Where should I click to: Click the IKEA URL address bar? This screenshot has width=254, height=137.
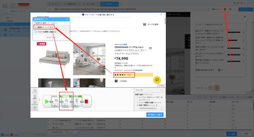(x=130, y=9)
